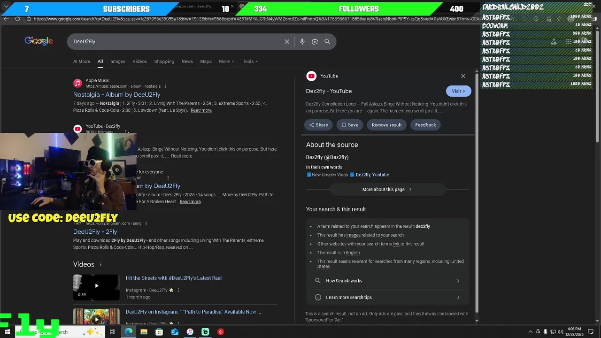Click the browser address bar URL
The width and height of the screenshot is (601, 338).
(x=256, y=19)
